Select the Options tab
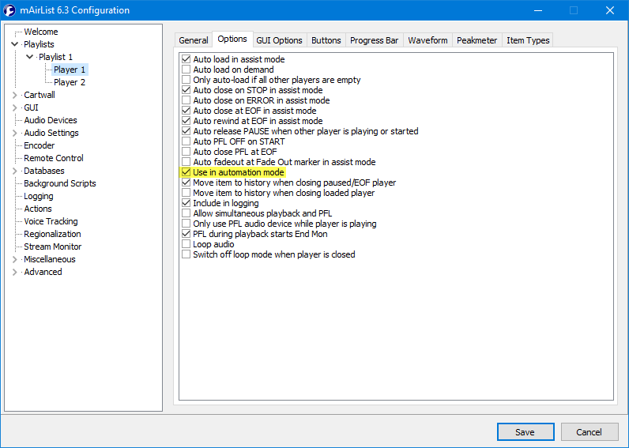Image resolution: width=629 pixels, height=448 pixels. tap(232, 40)
